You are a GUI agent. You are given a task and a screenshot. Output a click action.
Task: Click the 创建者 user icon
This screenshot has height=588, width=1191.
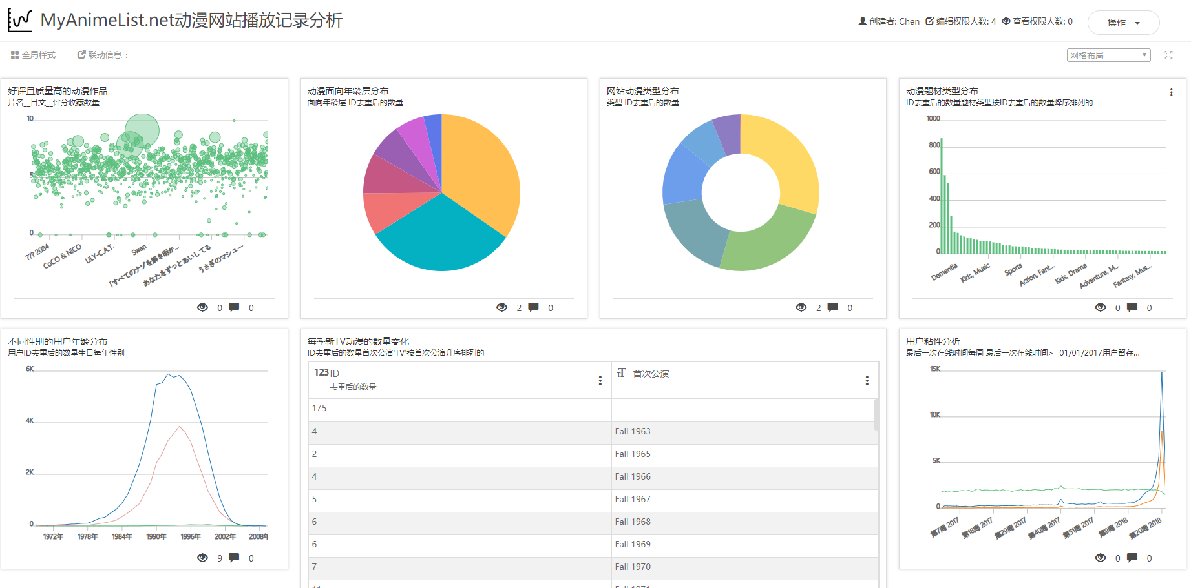pyautogui.click(x=862, y=21)
